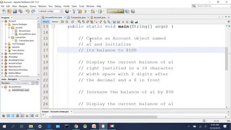Collapse the Source Packages node
The image size is (231, 130).
pyautogui.click(x=6, y=24)
